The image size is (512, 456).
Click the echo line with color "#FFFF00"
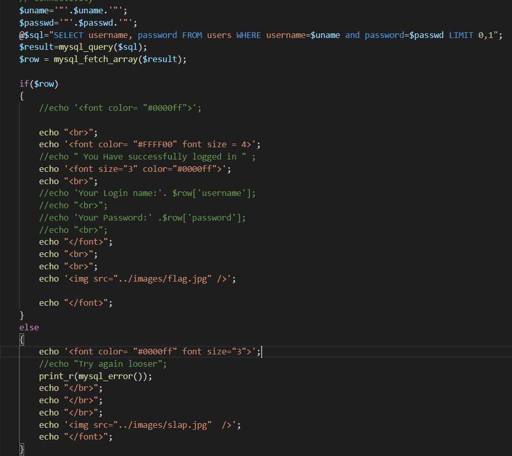point(150,144)
